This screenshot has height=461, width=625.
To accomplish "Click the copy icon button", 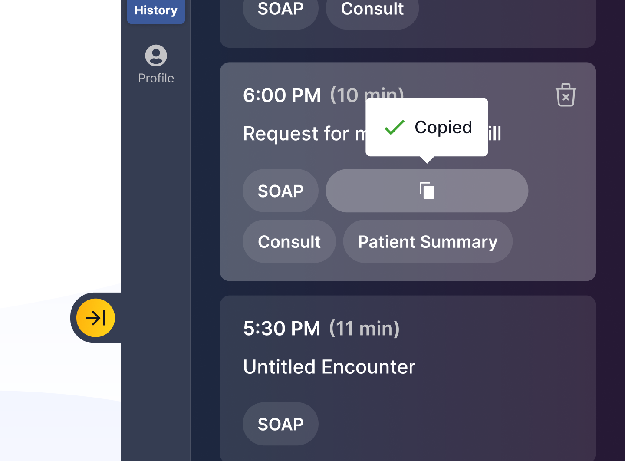I will tap(427, 191).
